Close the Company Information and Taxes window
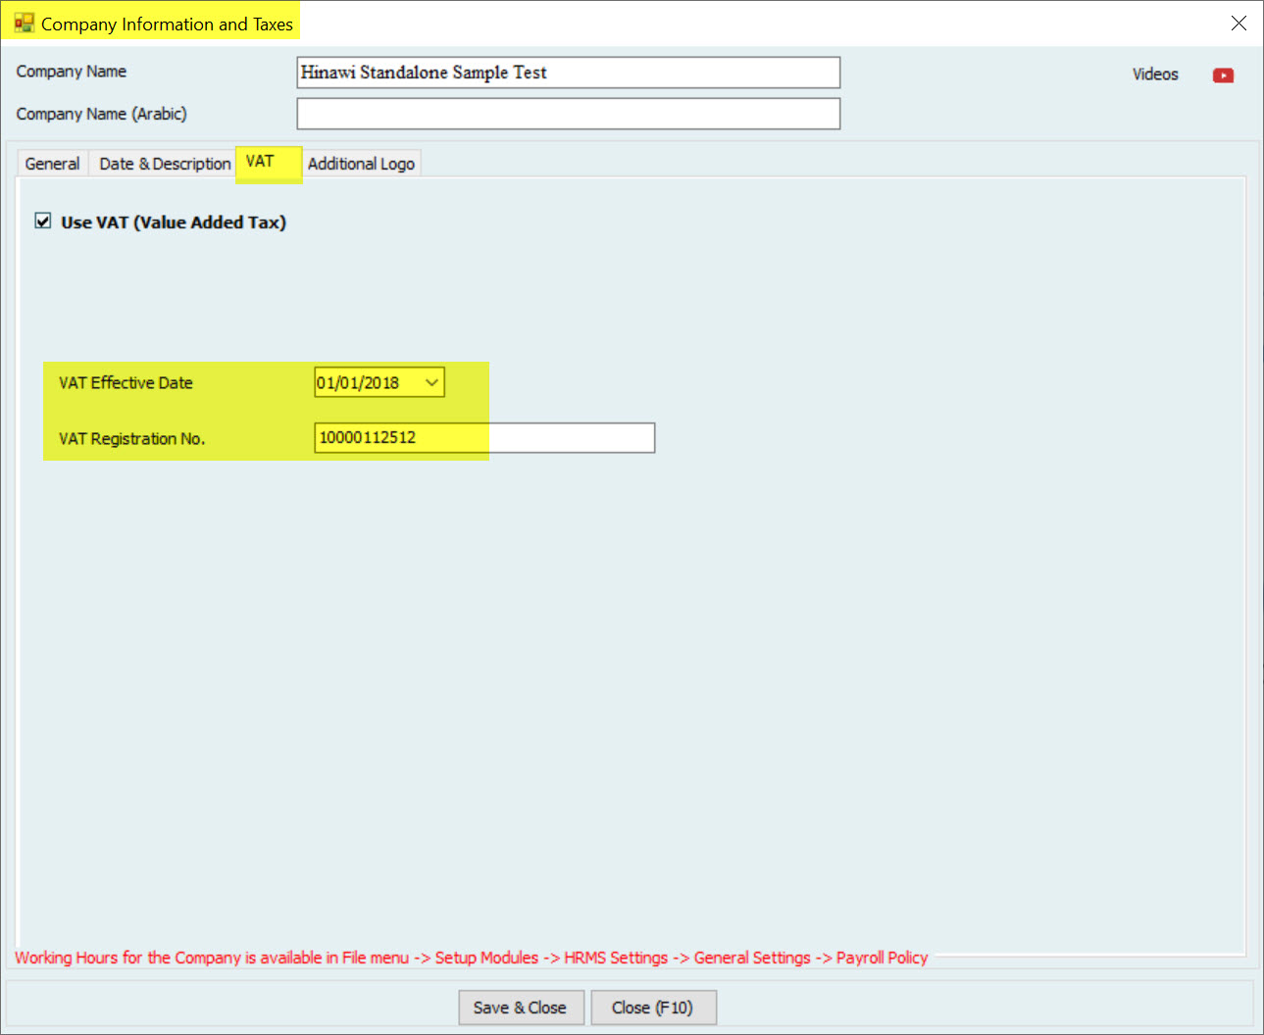1264x1035 pixels. click(x=1239, y=24)
